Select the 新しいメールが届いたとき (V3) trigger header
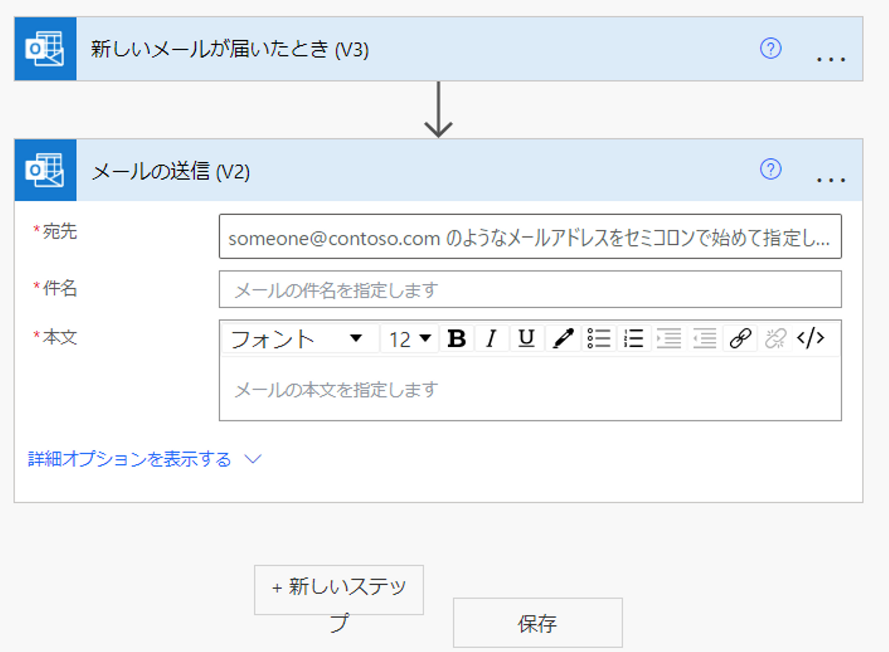889x652 pixels. pyautogui.click(x=439, y=49)
